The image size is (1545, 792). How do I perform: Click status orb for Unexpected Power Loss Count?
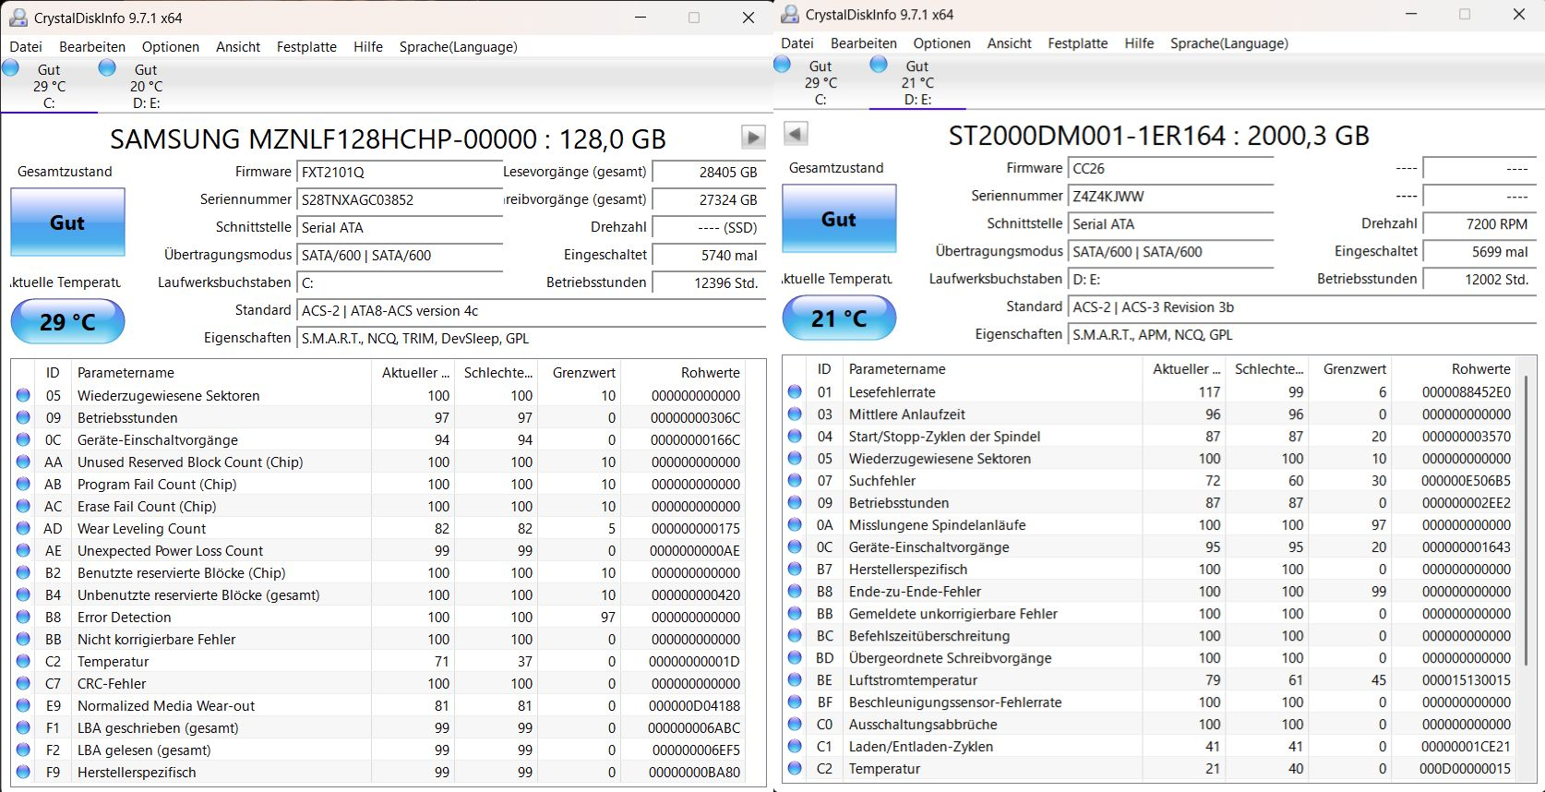23,550
